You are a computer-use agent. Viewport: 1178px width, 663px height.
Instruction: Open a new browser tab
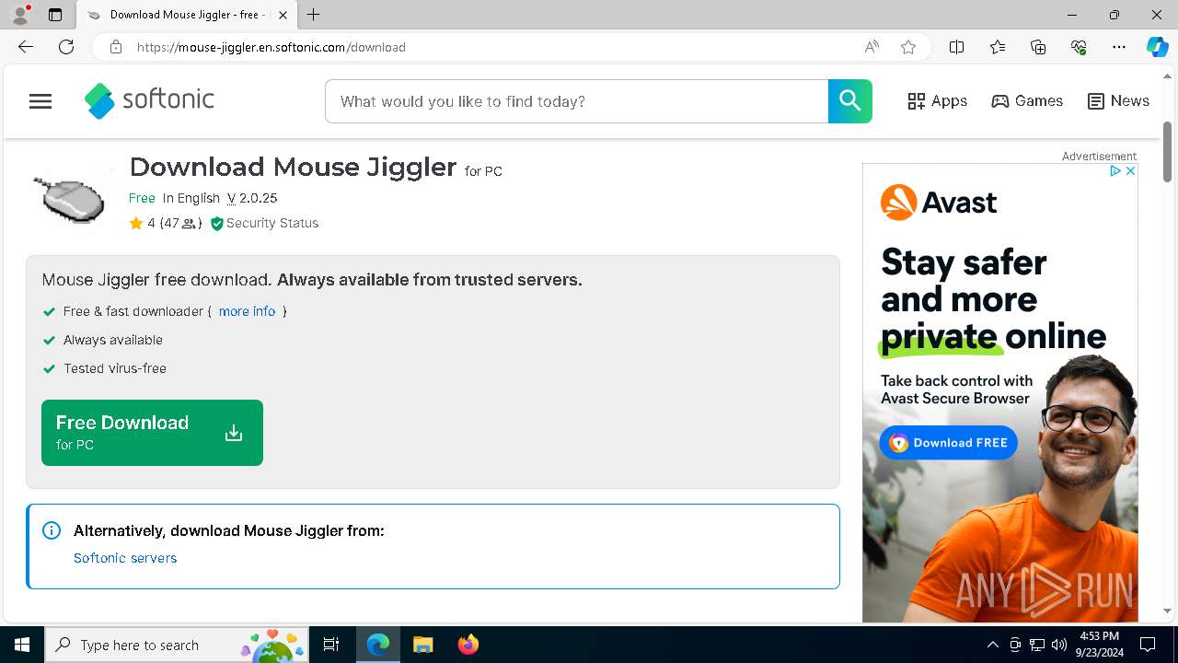314,15
